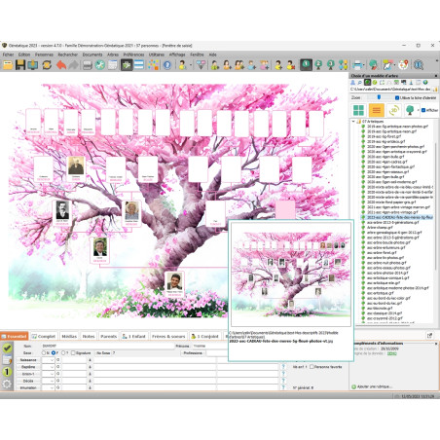Open the Personnes menu

44,55
